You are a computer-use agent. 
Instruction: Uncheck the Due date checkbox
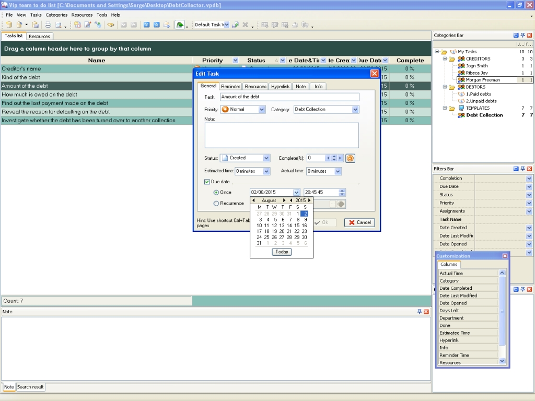pos(207,182)
